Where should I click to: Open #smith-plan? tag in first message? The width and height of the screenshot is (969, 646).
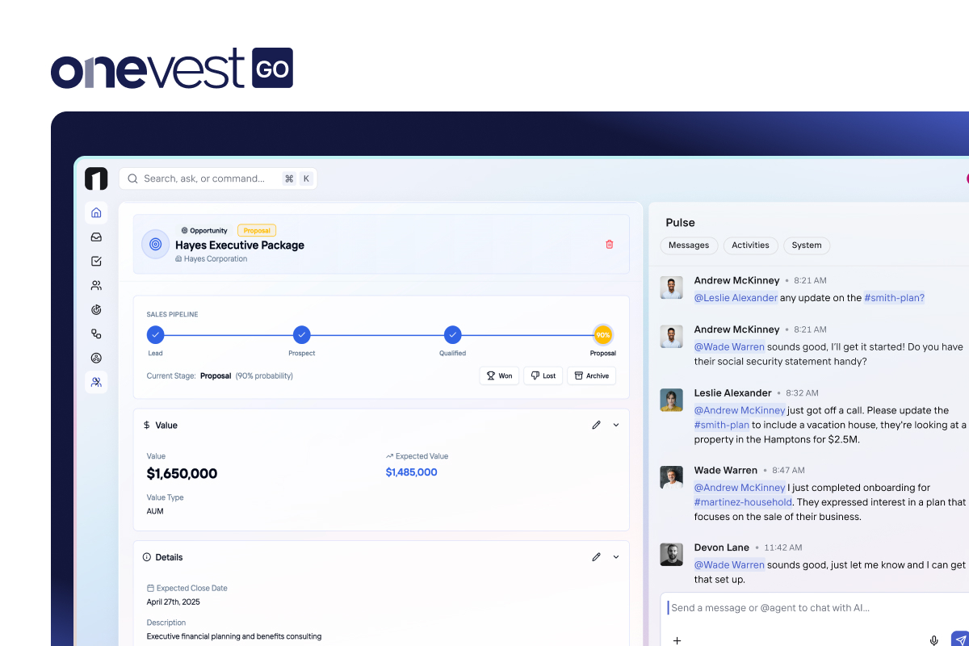pyautogui.click(x=894, y=298)
